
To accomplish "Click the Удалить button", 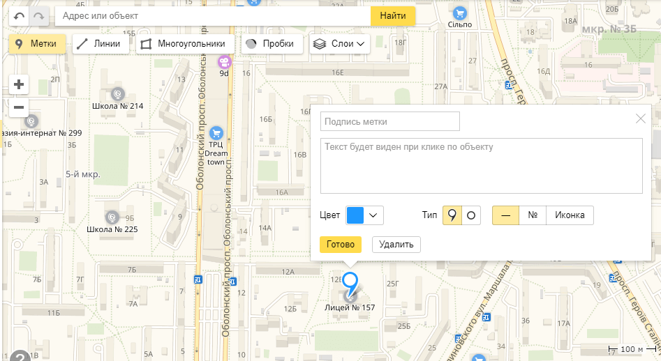I will click(396, 244).
